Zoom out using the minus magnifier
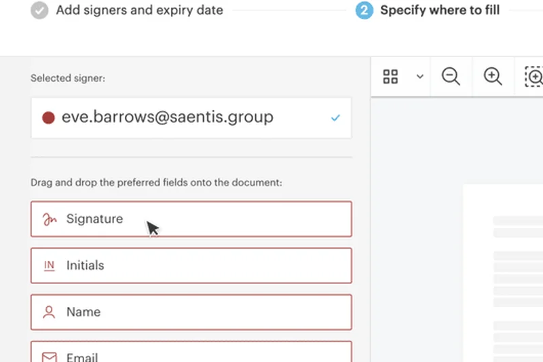Viewport: 543px width, 362px height. point(451,76)
